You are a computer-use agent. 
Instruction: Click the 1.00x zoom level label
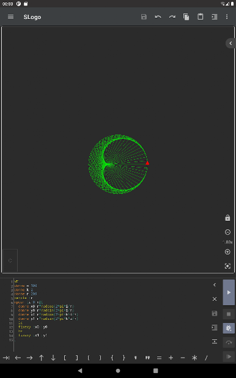pyautogui.click(x=227, y=242)
